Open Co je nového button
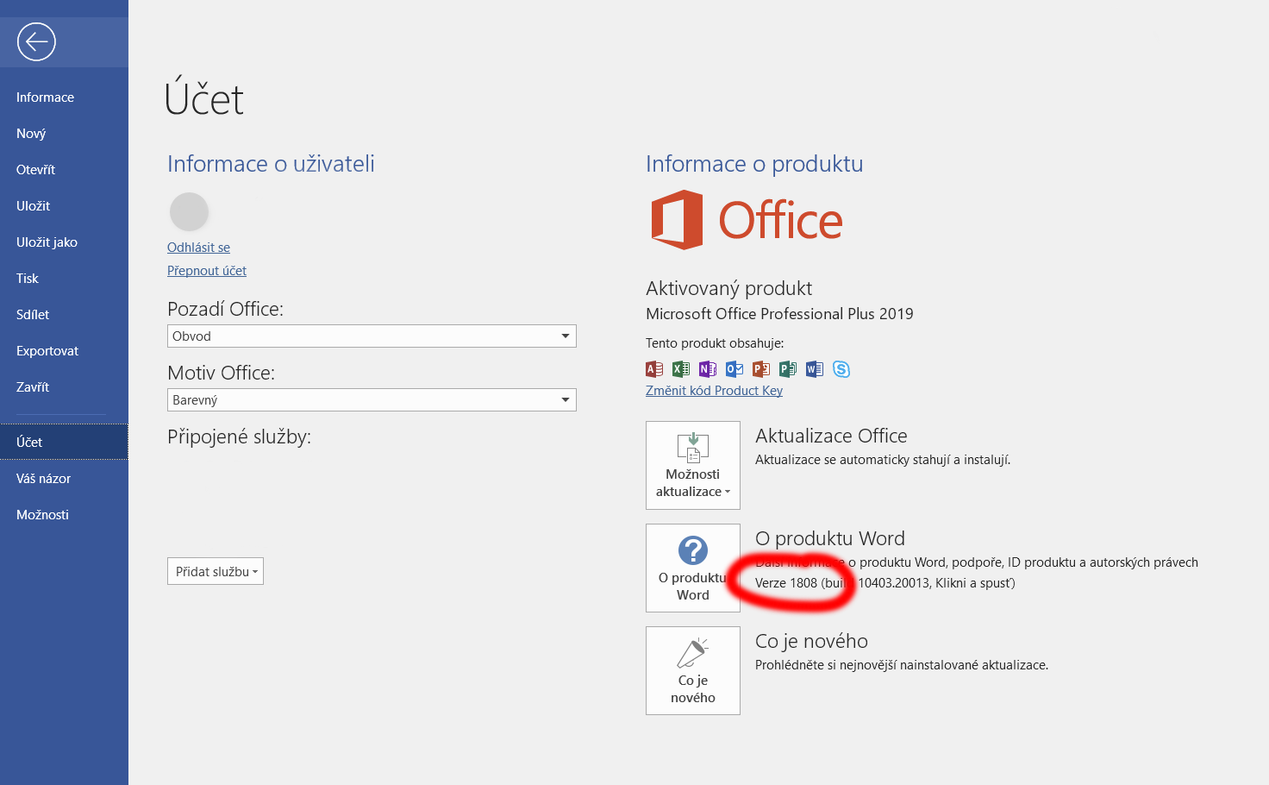 click(693, 670)
